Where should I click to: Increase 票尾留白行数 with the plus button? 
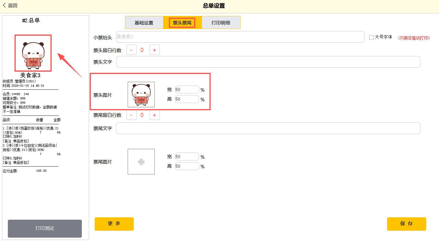(155, 115)
